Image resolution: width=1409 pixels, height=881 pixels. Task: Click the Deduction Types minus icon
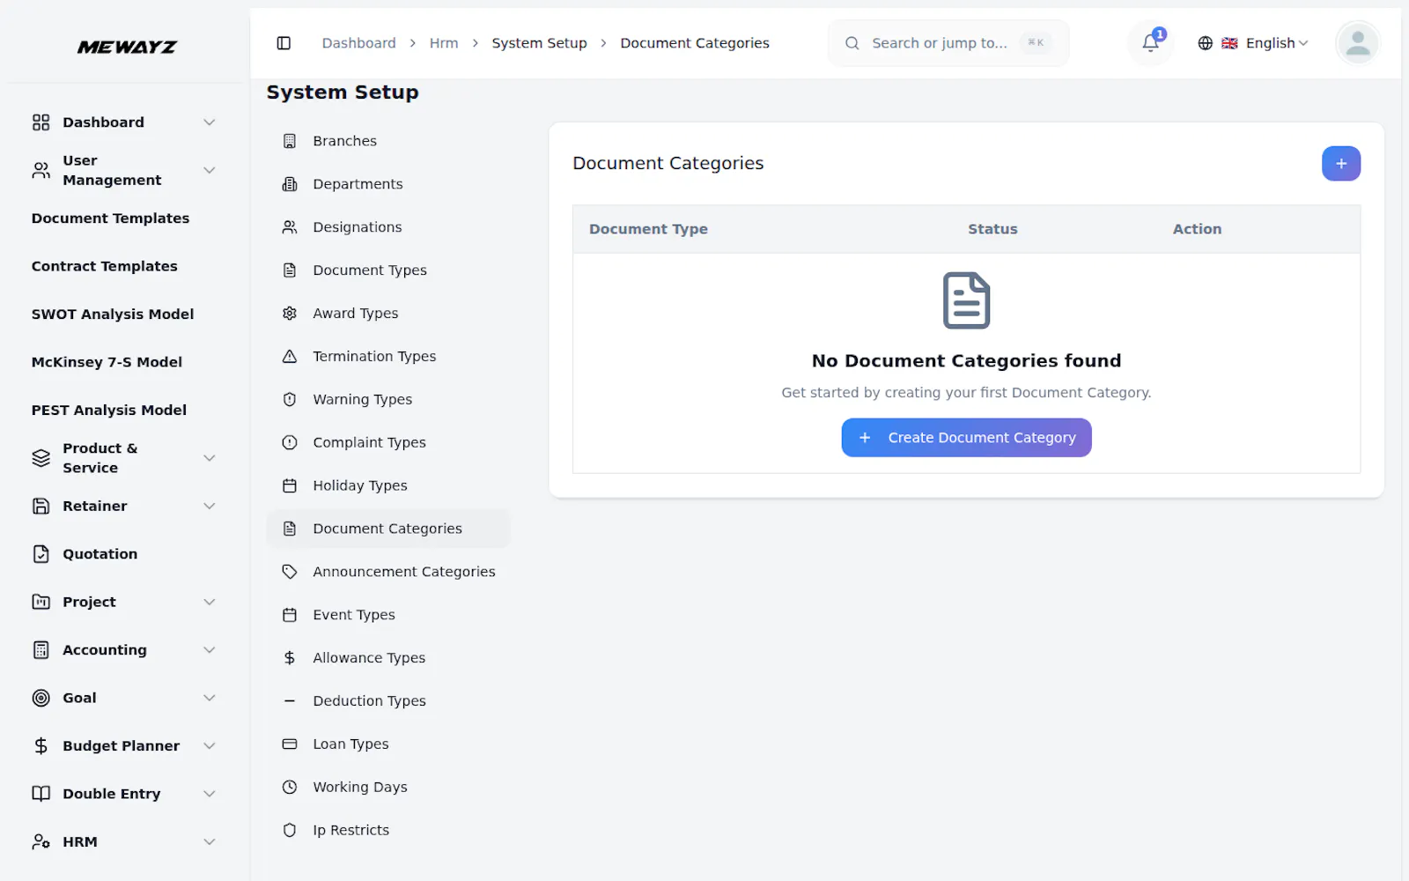click(290, 701)
